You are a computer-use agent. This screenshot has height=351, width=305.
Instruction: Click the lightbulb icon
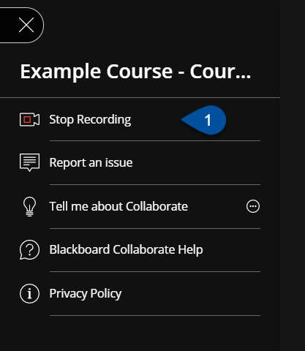click(x=29, y=206)
